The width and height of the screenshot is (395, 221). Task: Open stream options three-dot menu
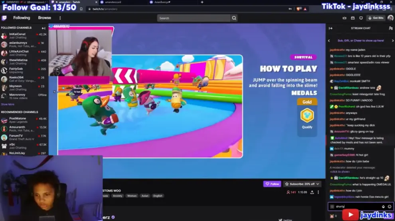(318, 192)
